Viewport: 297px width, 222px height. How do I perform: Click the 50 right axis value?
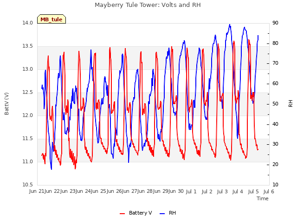275,104
